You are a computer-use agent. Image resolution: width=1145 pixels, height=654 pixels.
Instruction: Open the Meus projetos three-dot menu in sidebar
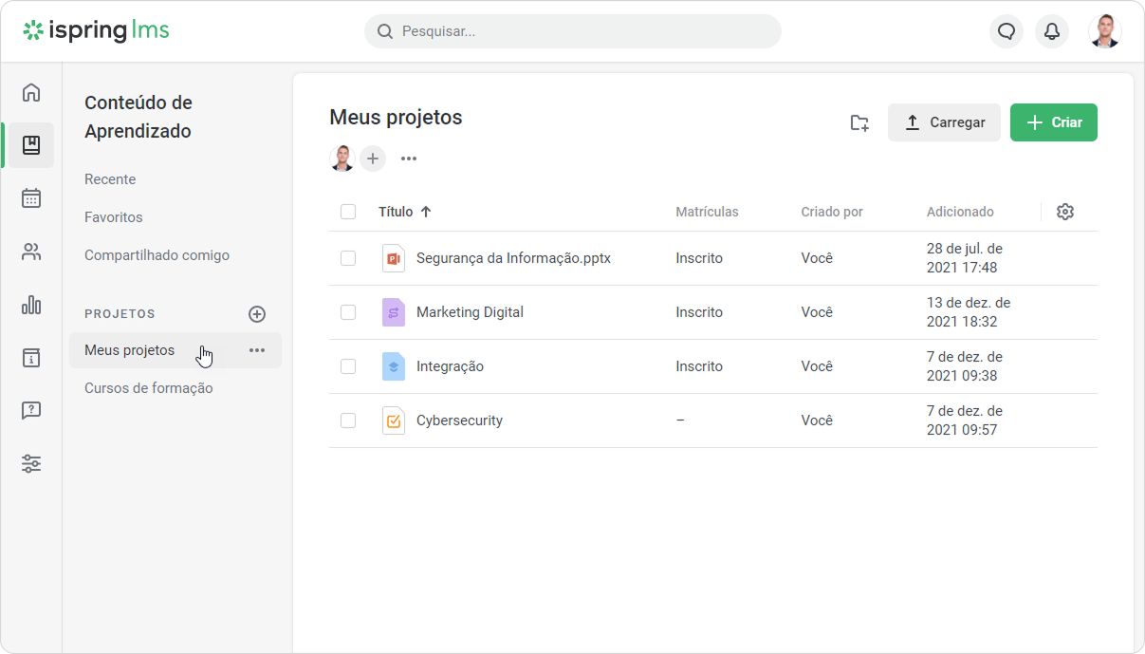[257, 350]
